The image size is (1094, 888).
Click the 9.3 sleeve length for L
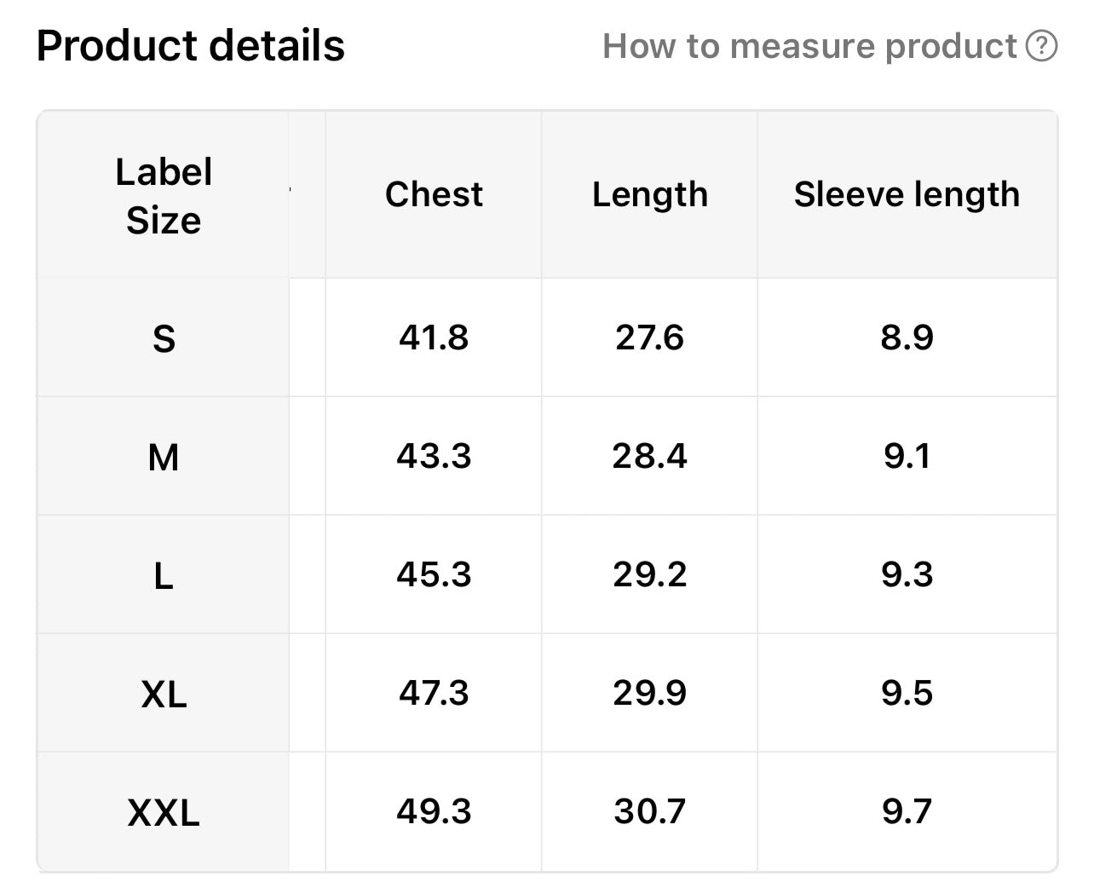pos(907,575)
